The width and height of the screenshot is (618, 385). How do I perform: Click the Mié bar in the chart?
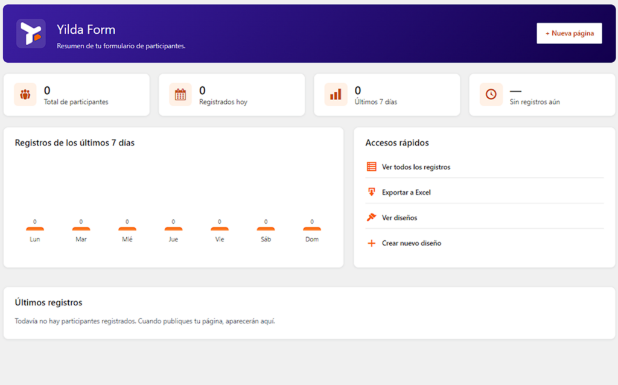point(127,229)
